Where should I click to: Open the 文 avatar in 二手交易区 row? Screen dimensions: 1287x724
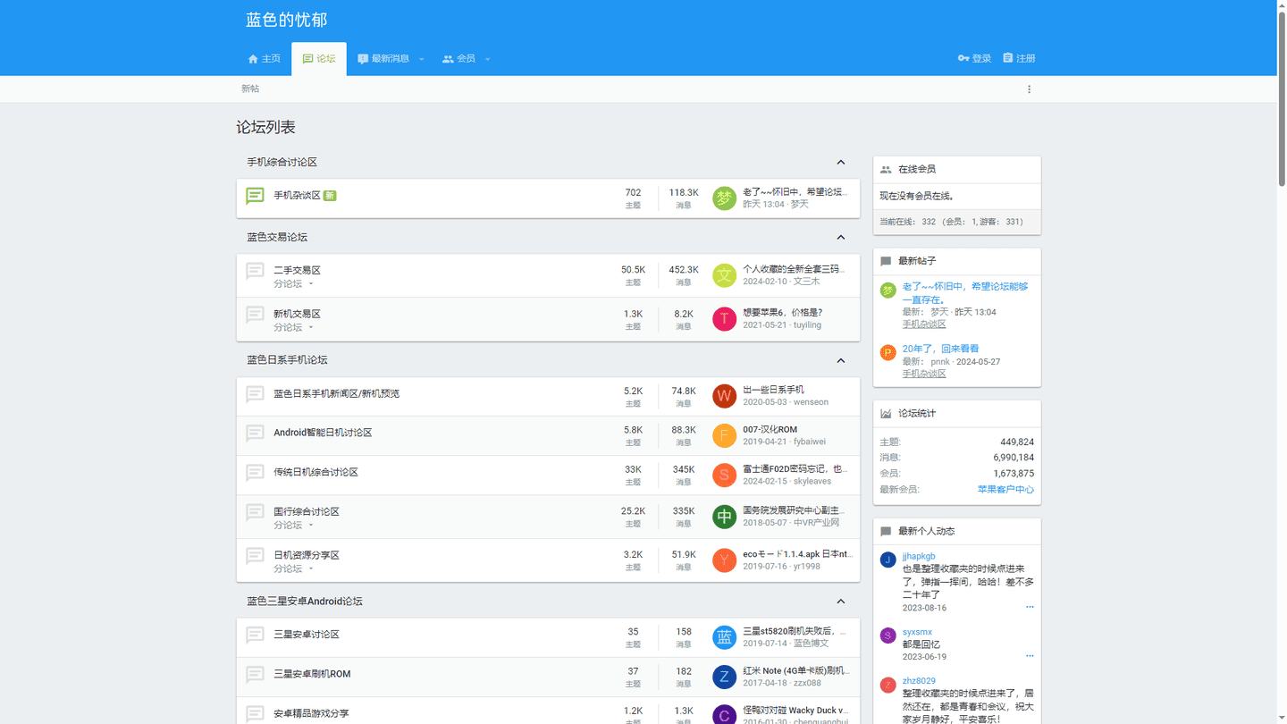point(724,275)
